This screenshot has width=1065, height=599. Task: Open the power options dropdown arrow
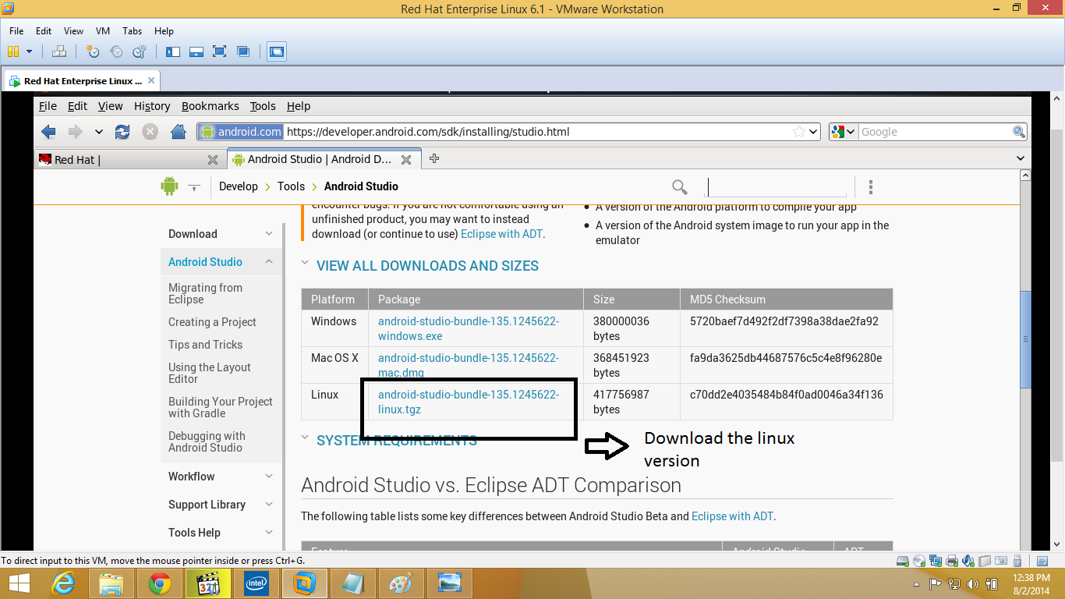pos(30,51)
